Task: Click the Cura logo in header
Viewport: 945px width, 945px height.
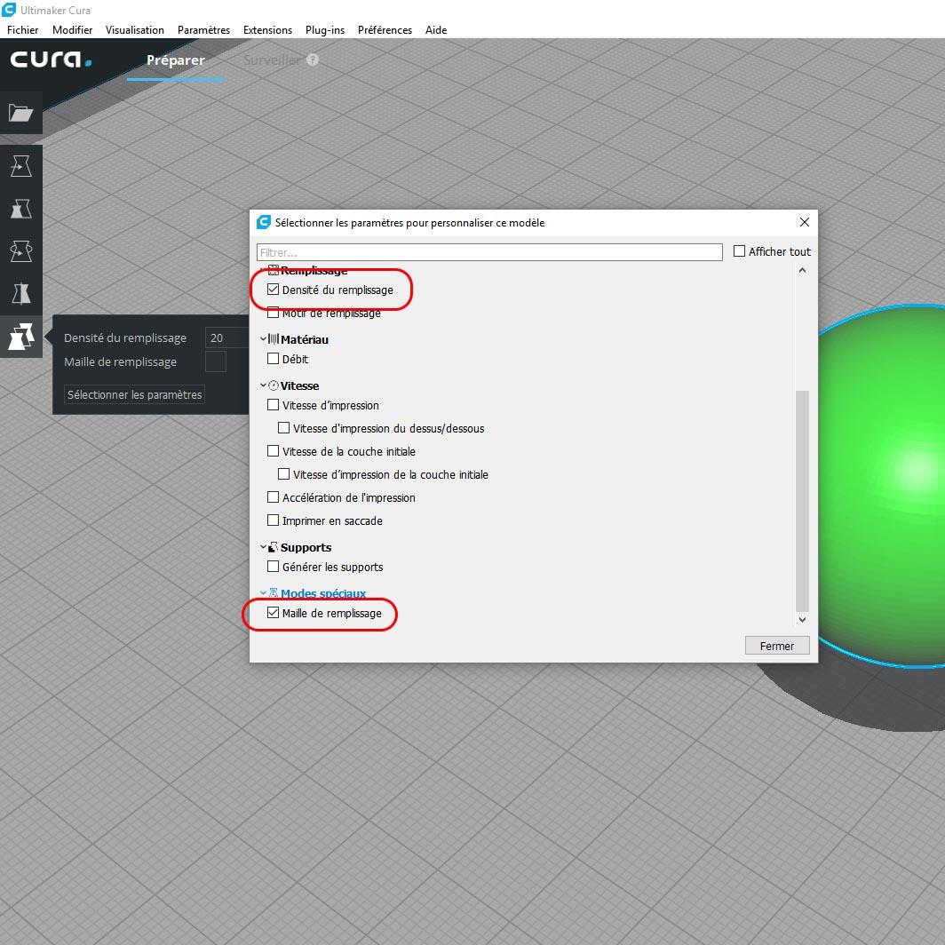Action: click(x=52, y=59)
